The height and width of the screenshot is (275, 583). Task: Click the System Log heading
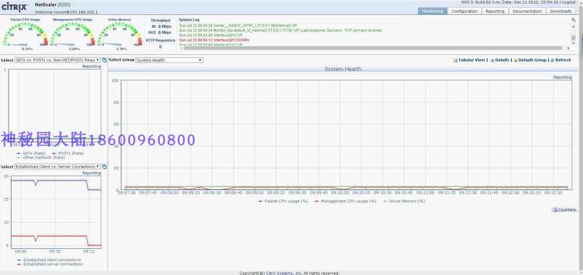pos(189,20)
